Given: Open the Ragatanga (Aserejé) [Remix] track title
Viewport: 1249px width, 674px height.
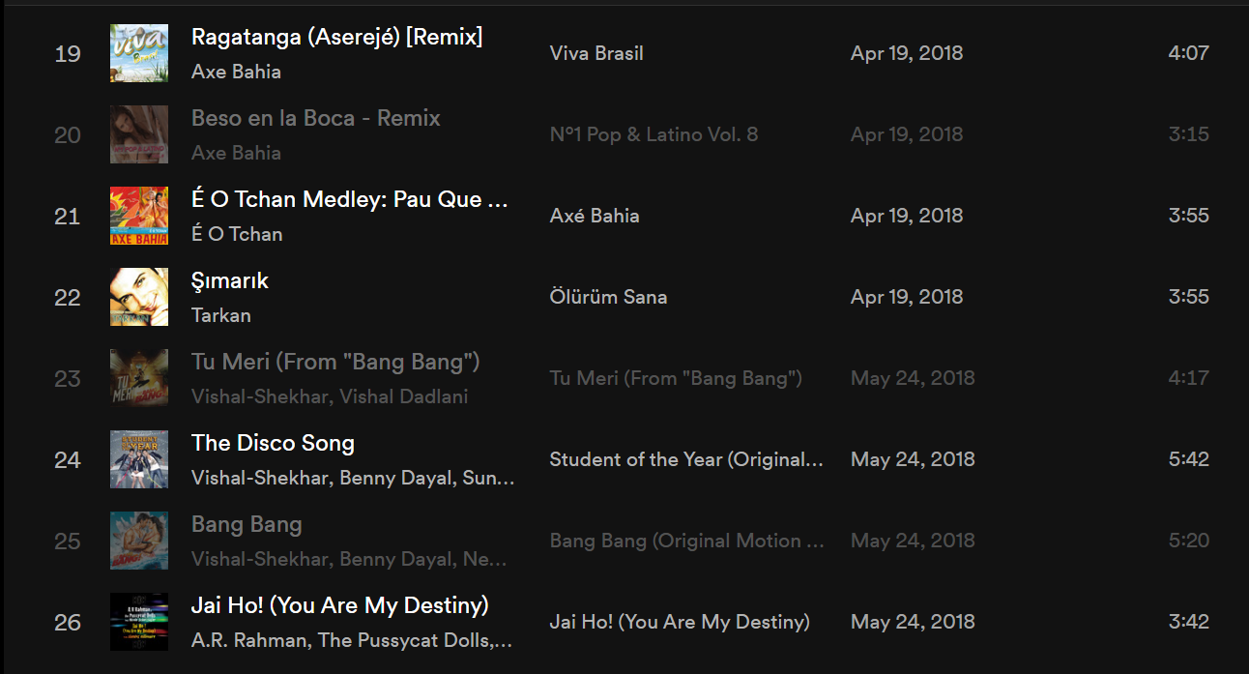Looking at the screenshot, I should point(337,37).
